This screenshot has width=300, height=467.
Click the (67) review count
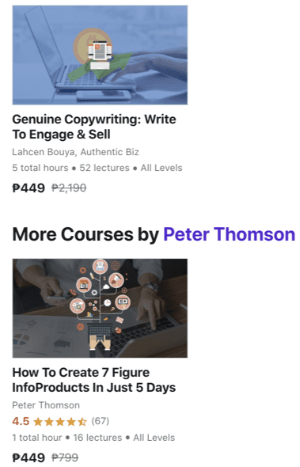click(x=101, y=421)
